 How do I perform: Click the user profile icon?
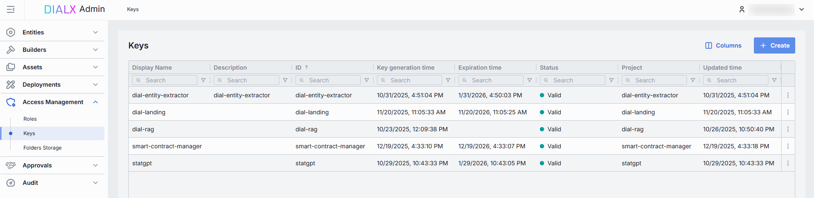click(742, 9)
